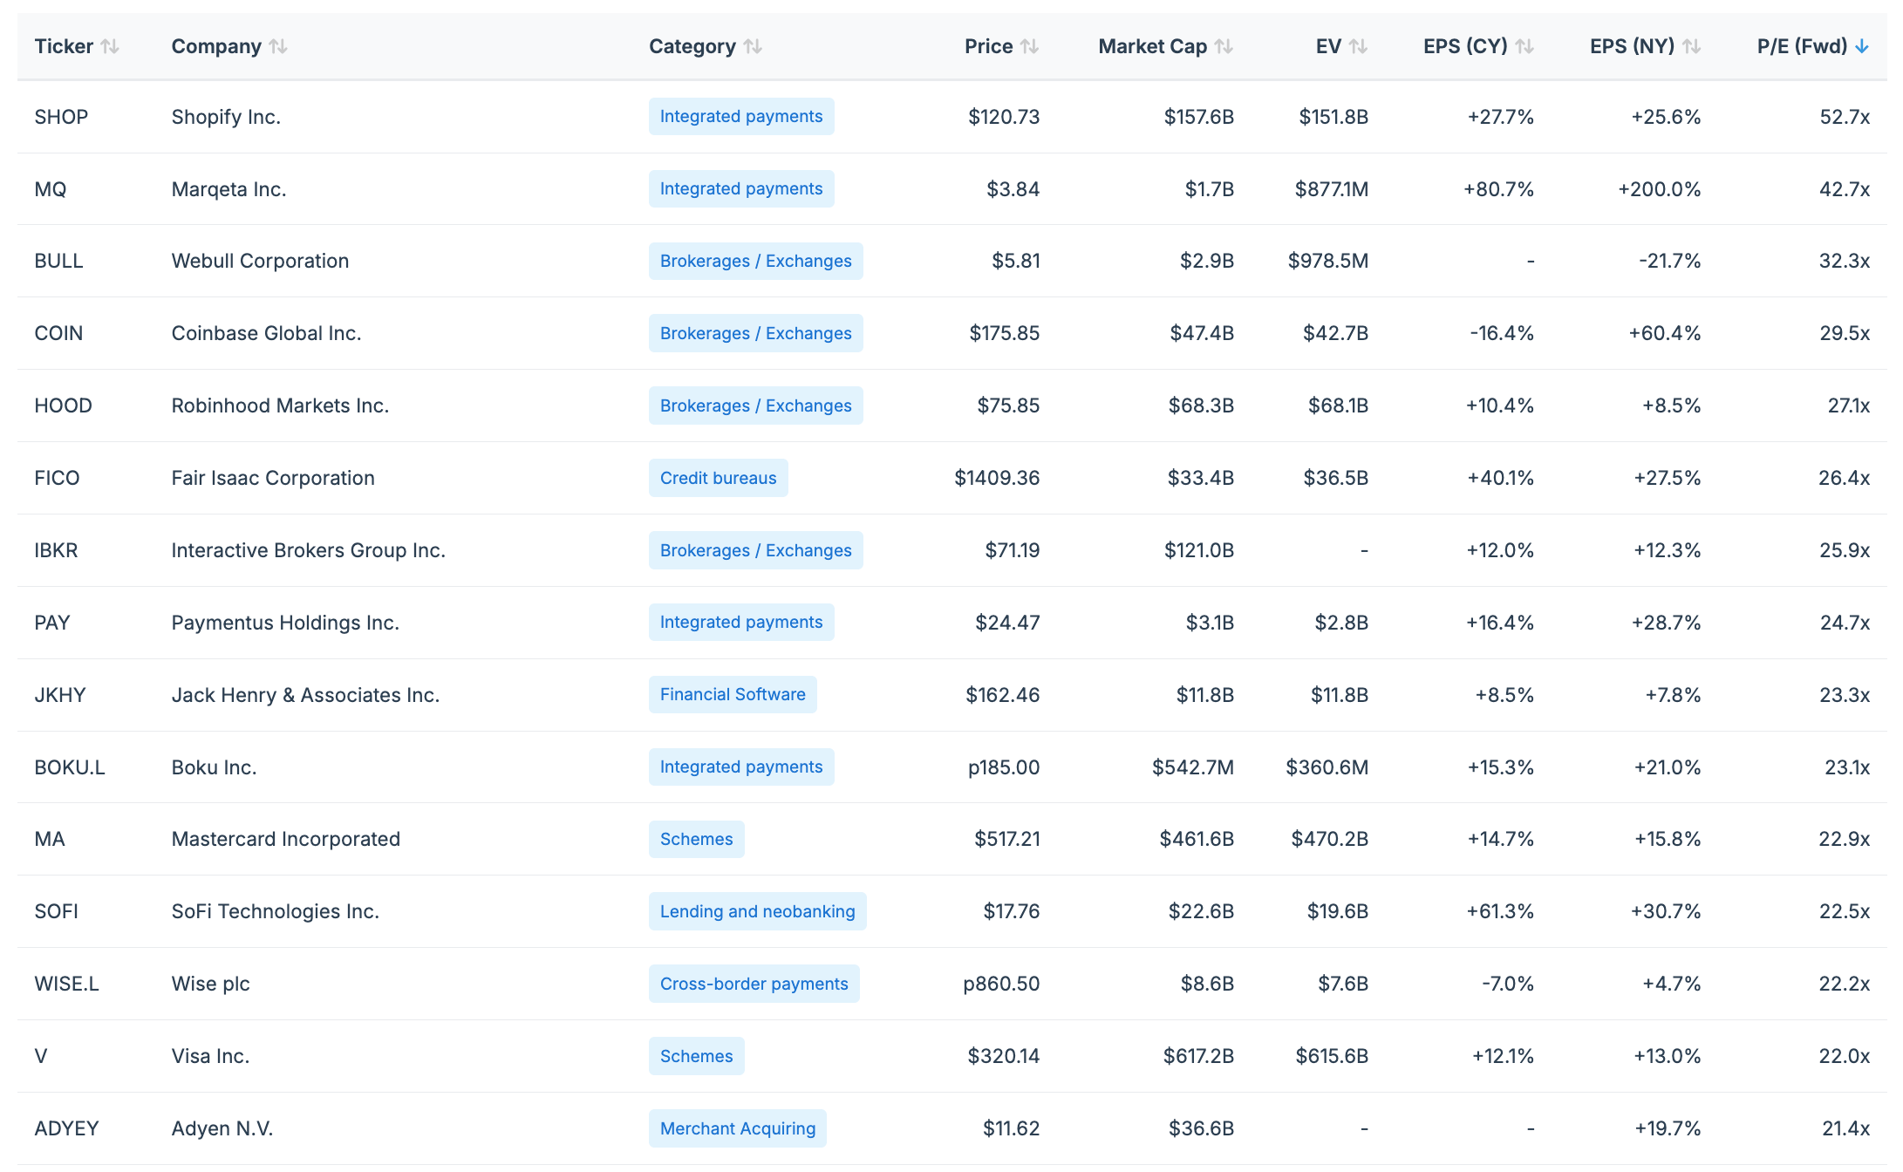Sort table using Price arrows icon
Screen dimensions: 1903x1172
pyautogui.click(x=1030, y=46)
